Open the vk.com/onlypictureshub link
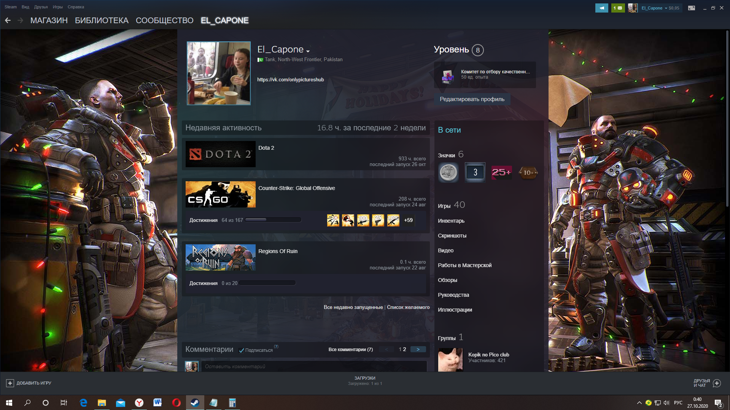 [290, 80]
